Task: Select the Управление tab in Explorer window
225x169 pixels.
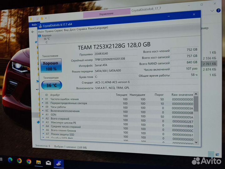Action: (107, 14)
